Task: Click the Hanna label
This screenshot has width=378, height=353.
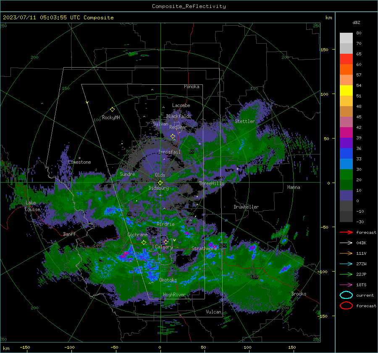Action: click(x=294, y=187)
